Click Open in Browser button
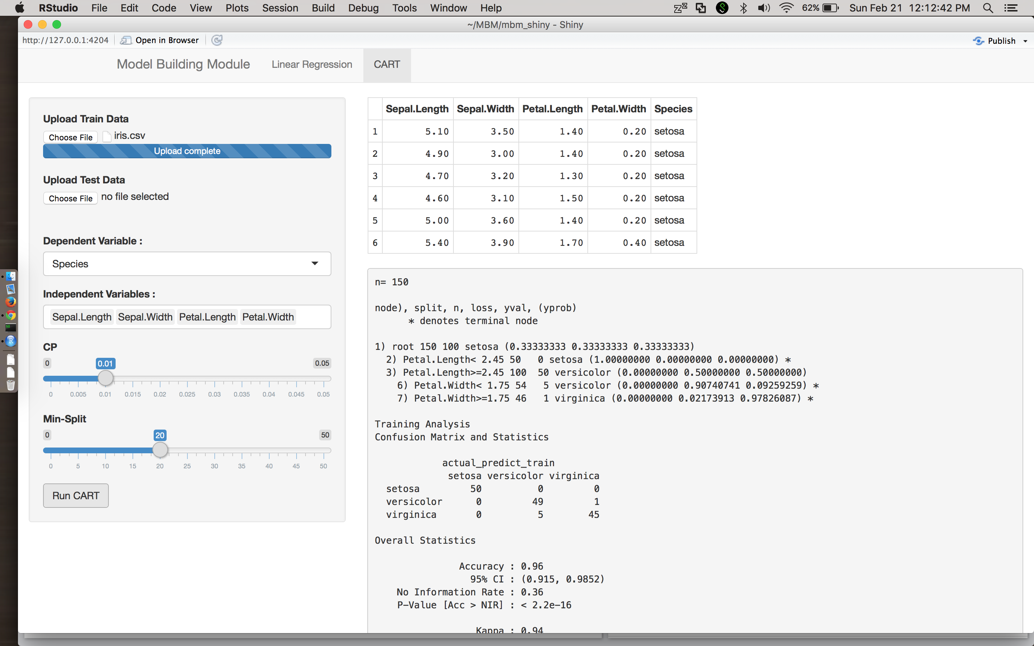The image size is (1034, 646). (x=160, y=40)
